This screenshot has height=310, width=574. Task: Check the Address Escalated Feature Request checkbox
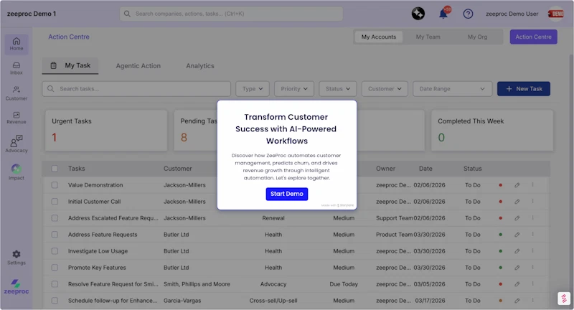[55, 217]
